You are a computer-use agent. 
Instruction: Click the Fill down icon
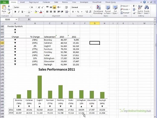click(x=134, y=9)
